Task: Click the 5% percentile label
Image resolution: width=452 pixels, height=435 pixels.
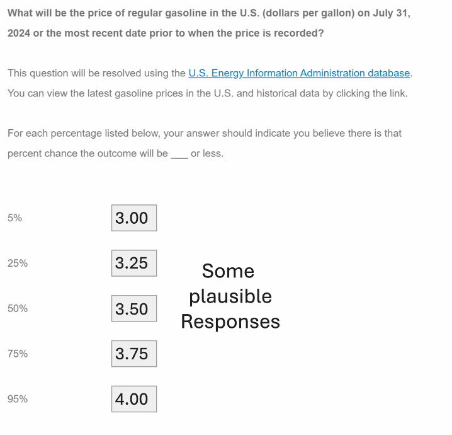Action: (15, 218)
